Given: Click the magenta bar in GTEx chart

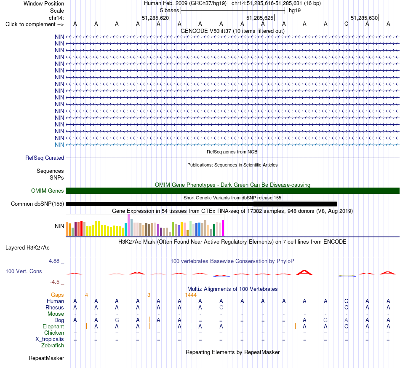Looking at the screenshot, I should [x=223, y=228].
